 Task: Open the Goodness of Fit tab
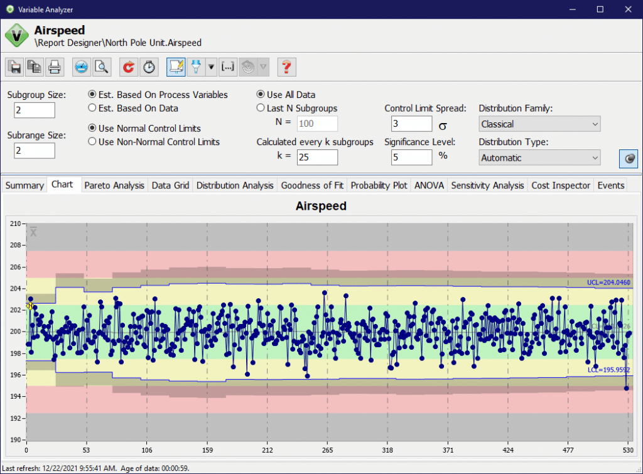coord(312,185)
